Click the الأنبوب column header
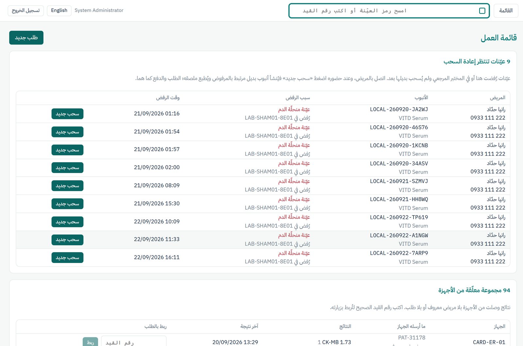 click(421, 98)
